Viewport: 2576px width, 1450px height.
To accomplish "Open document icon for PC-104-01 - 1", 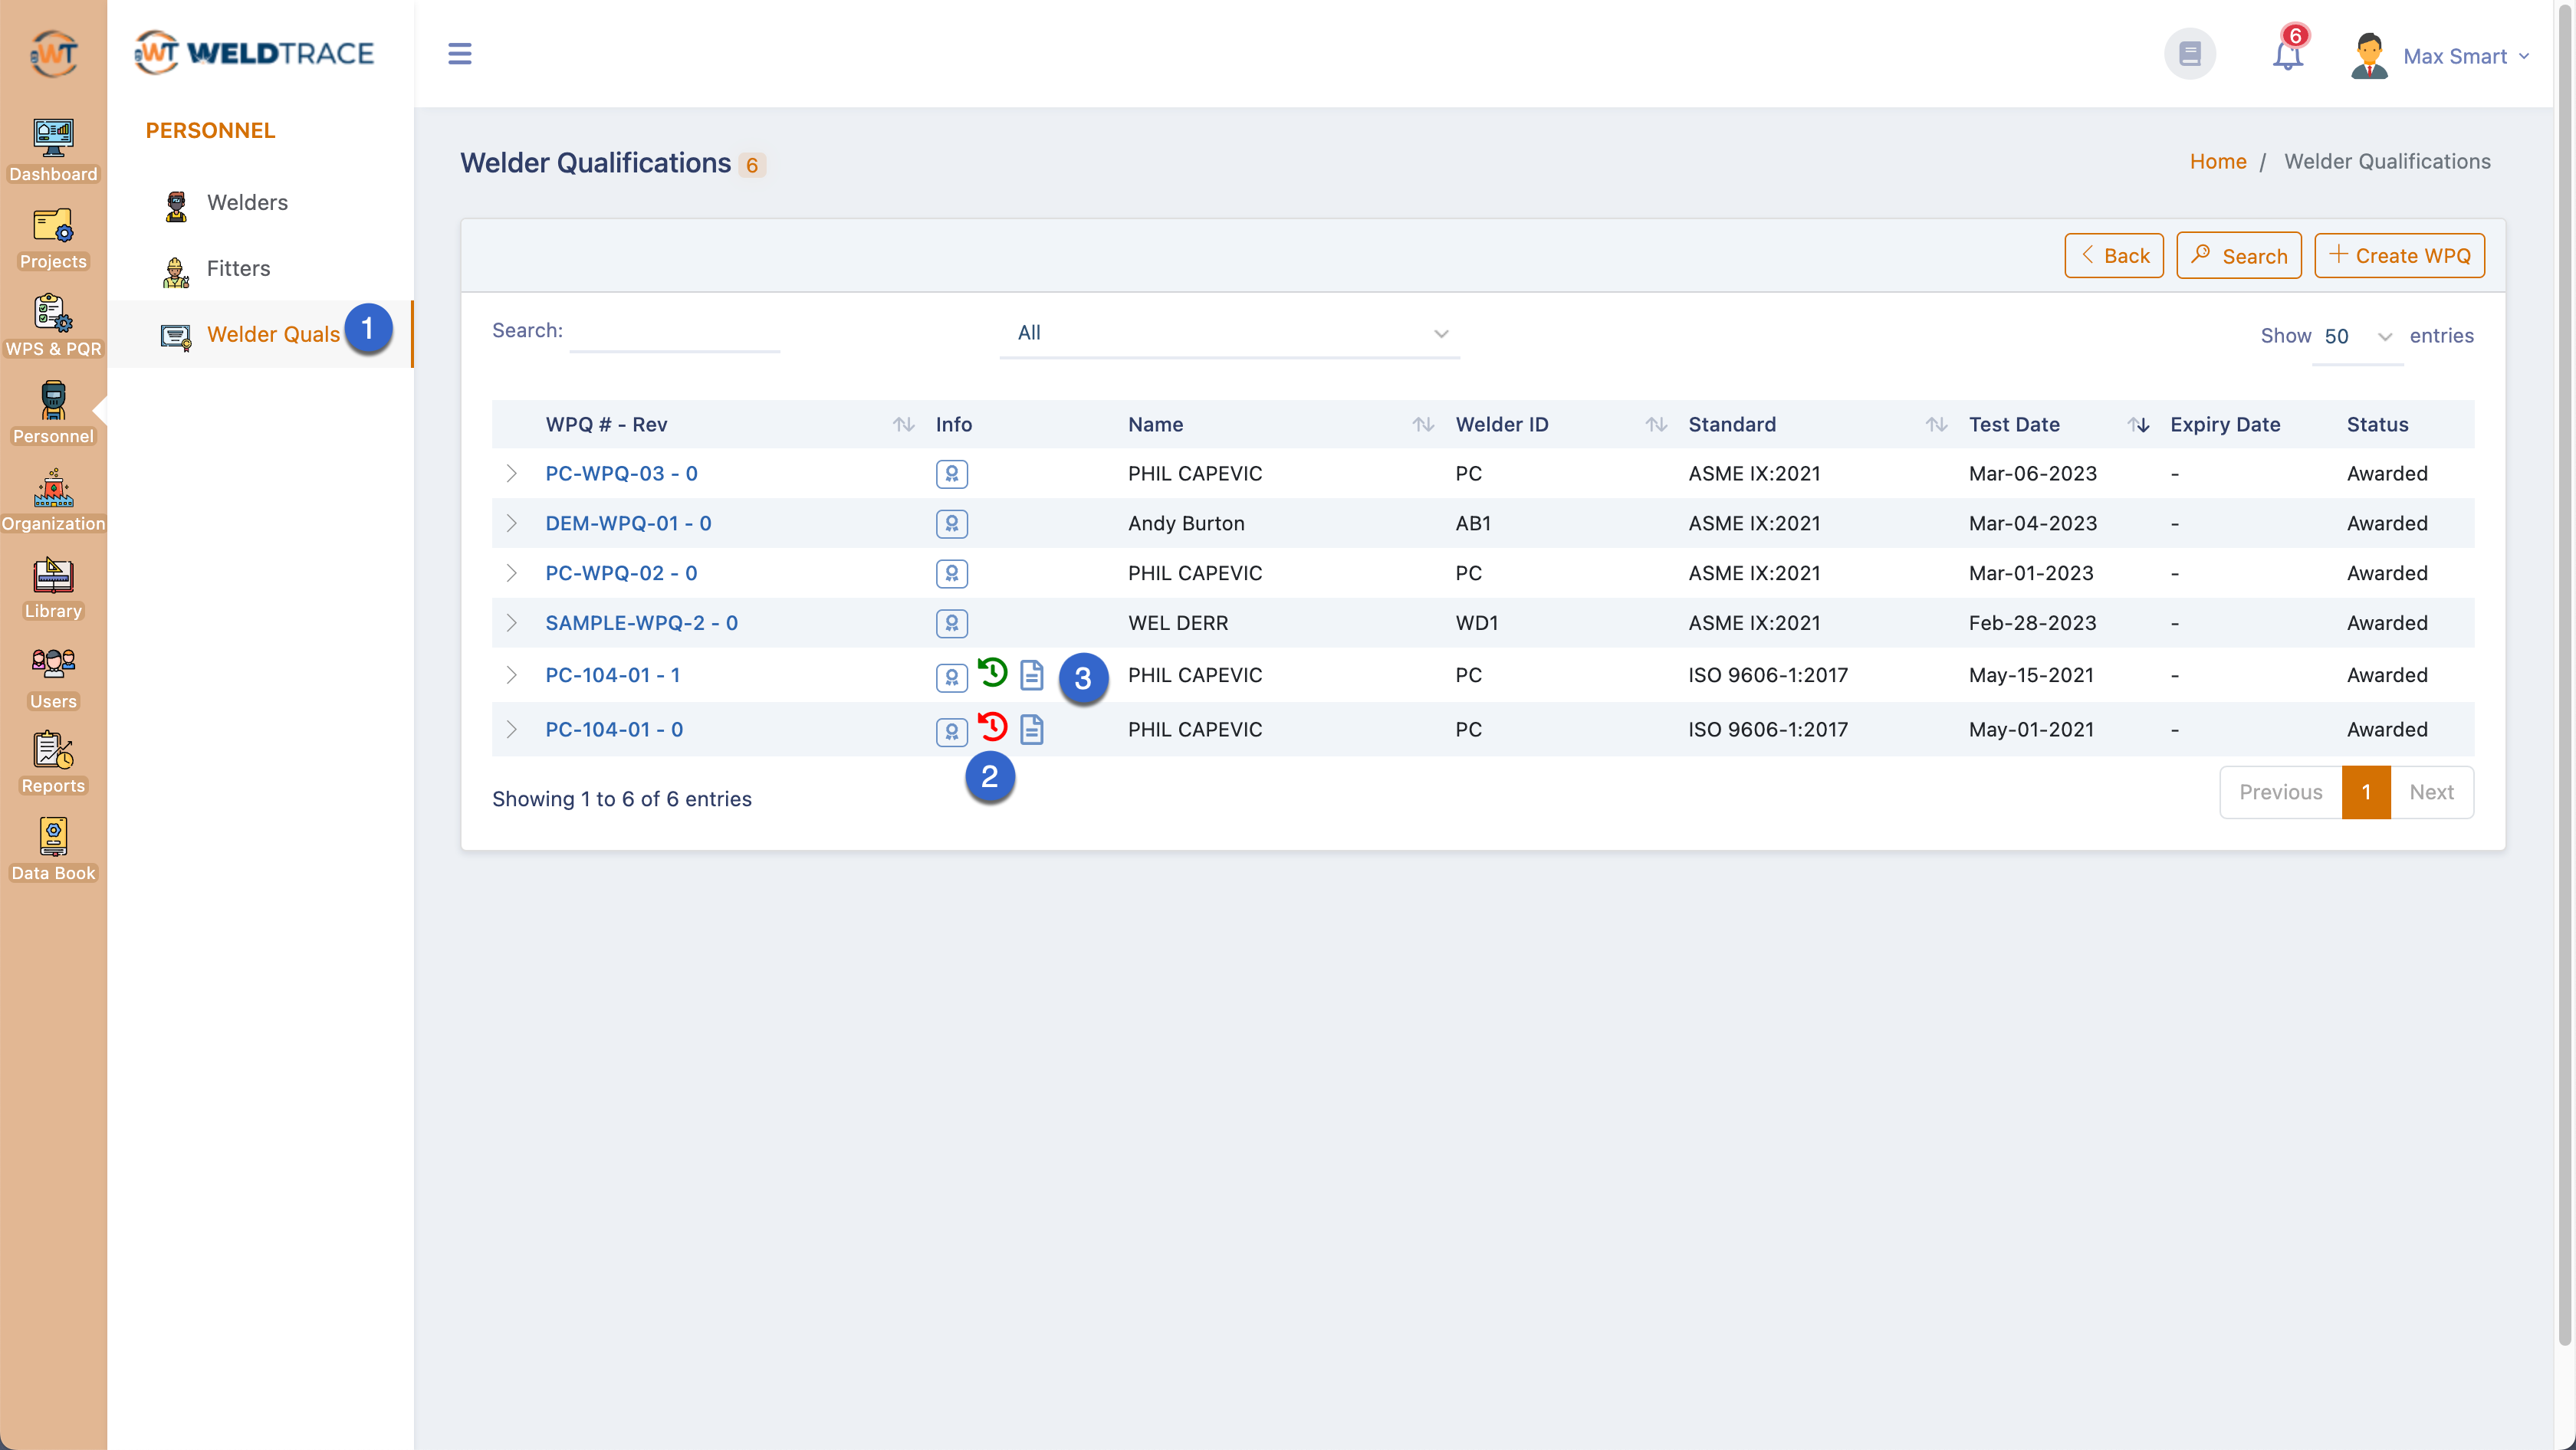I will click(1031, 674).
